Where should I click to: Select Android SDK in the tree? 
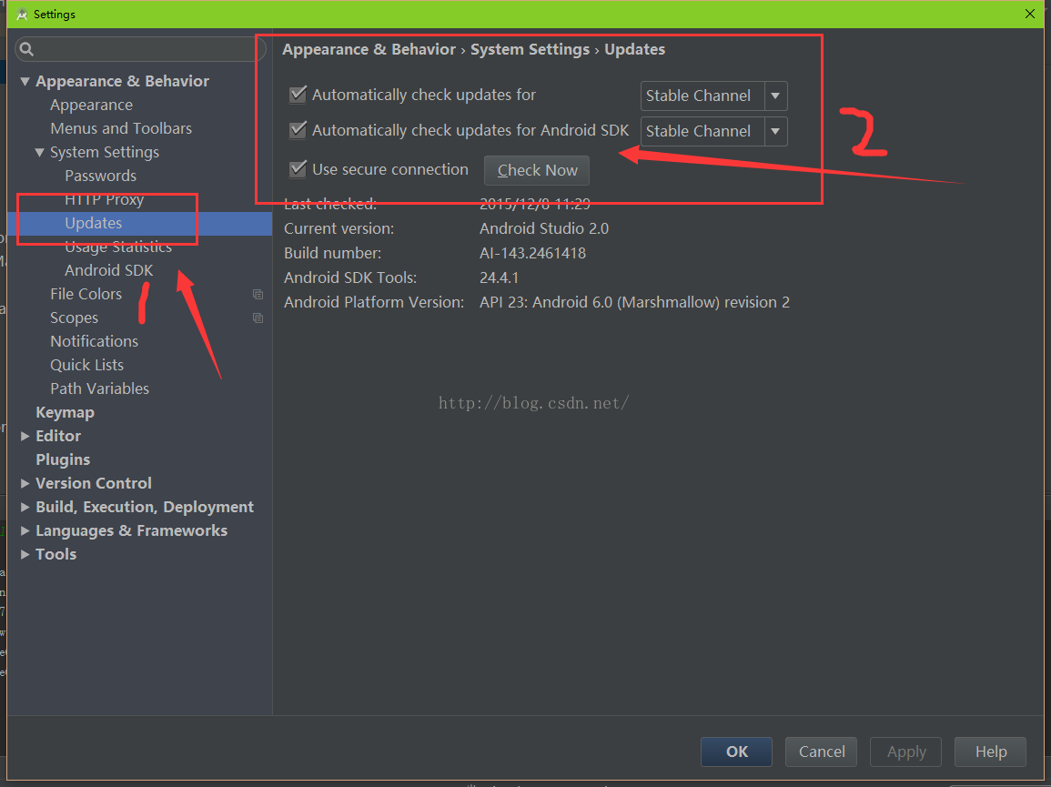coord(108,271)
